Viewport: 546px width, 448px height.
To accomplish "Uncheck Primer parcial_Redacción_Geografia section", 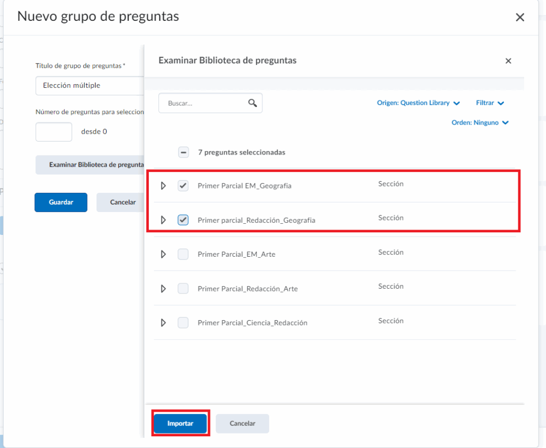I will pos(183,220).
